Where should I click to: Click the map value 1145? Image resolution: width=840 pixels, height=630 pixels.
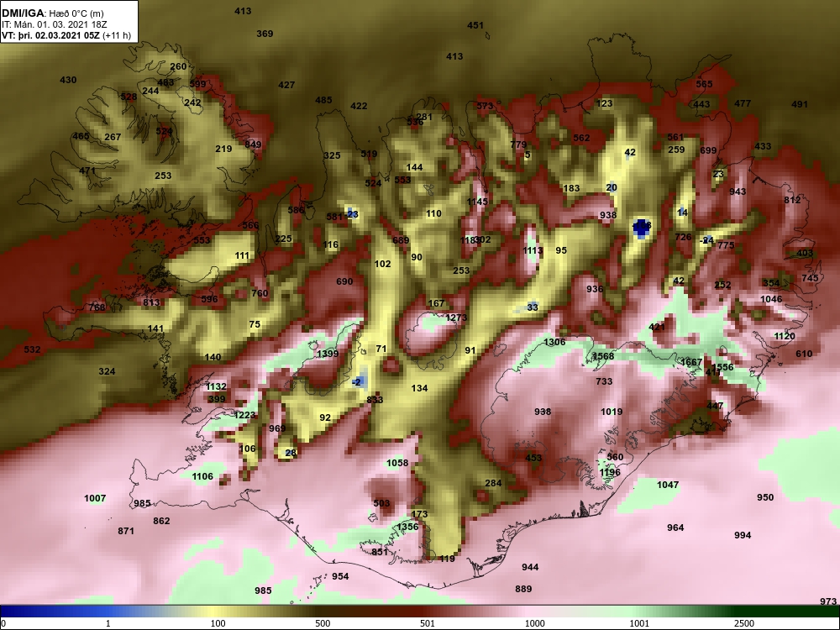point(477,202)
